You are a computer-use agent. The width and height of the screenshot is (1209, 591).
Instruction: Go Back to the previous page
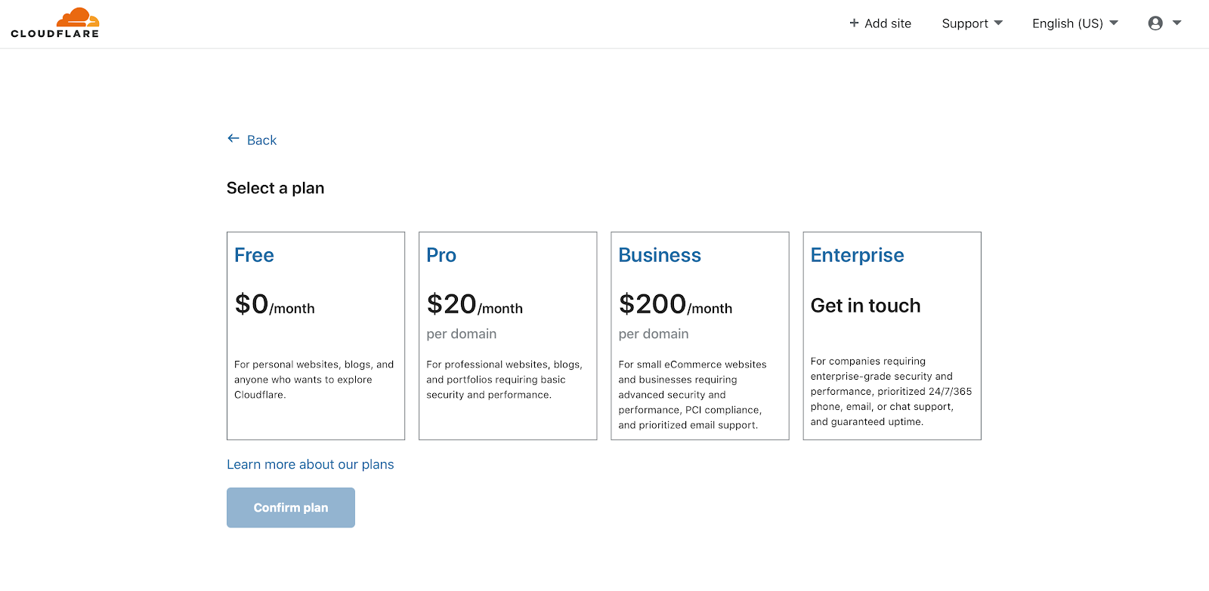(261, 140)
